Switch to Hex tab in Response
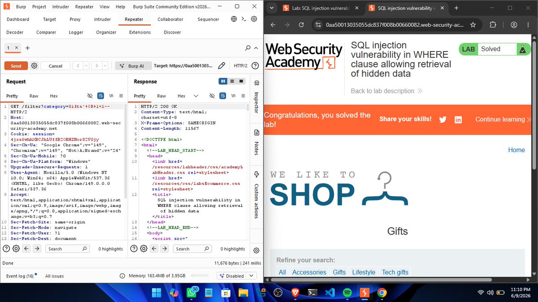The width and height of the screenshot is (538, 302). (x=182, y=96)
